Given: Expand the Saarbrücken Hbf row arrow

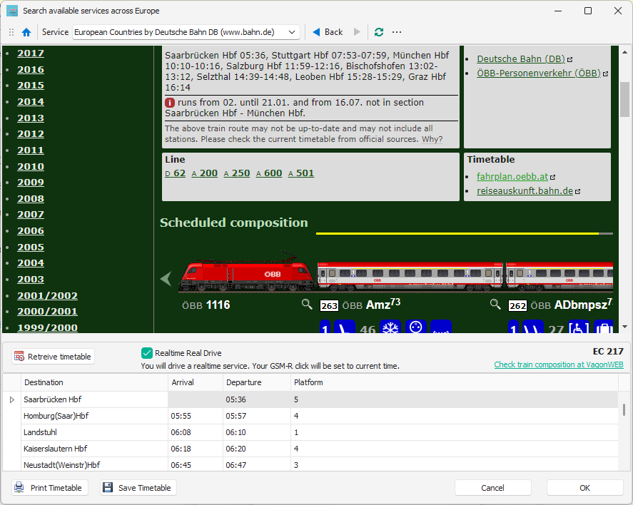Looking at the screenshot, I should (x=11, y=399).
